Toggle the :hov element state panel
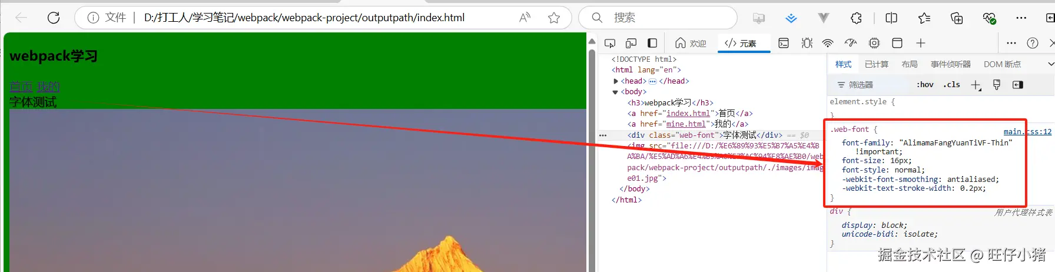 925,85
